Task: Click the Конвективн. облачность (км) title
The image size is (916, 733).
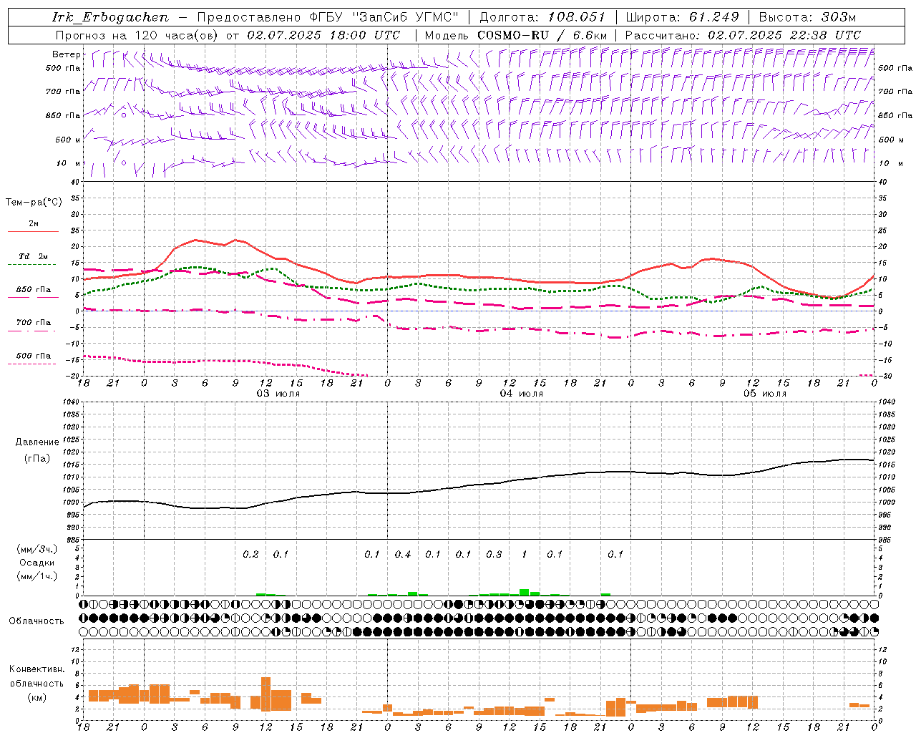Action: (x=36, y=683)
